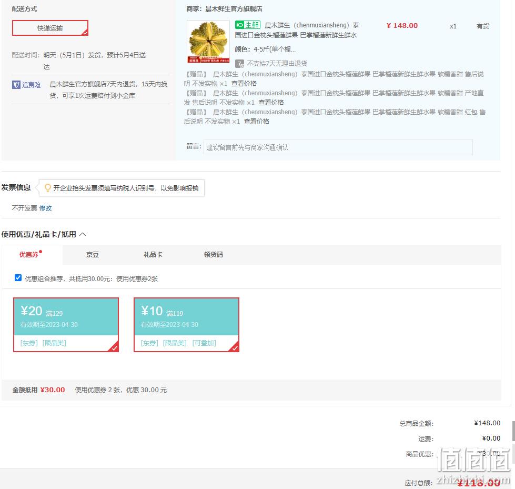Open the durian product thumbnail

pos(208,42)
